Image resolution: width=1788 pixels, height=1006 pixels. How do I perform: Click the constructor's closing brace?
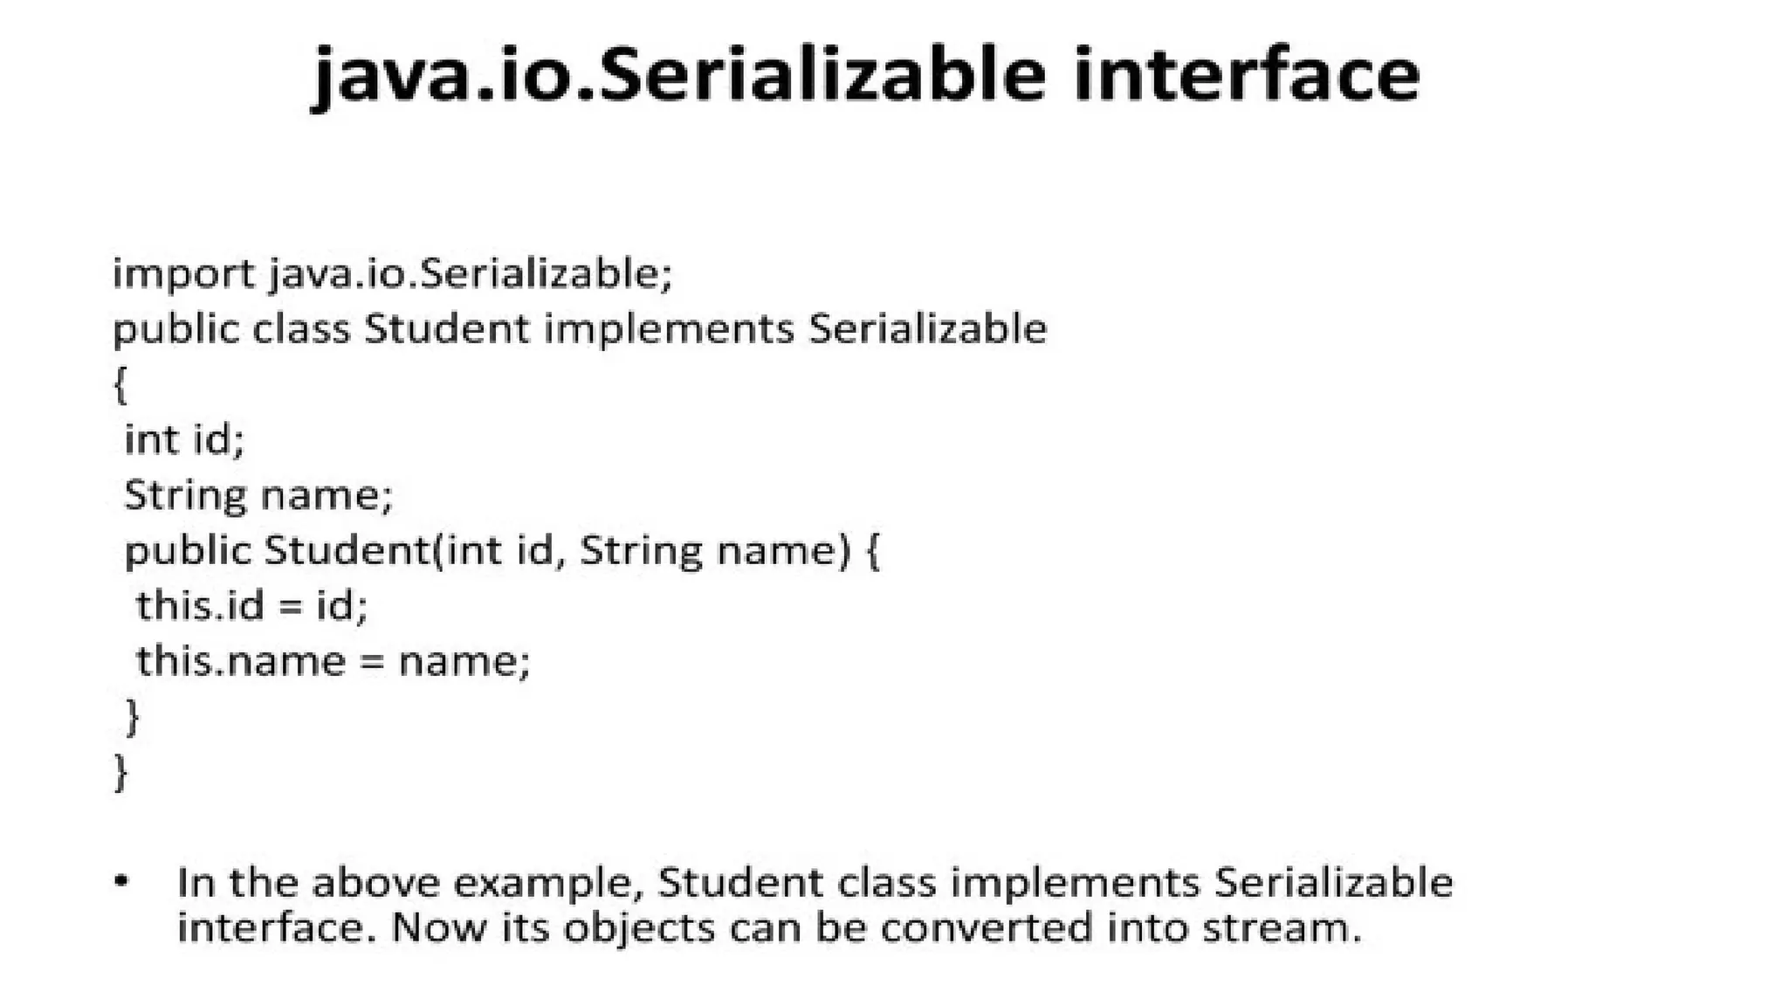tap(133, 717)
